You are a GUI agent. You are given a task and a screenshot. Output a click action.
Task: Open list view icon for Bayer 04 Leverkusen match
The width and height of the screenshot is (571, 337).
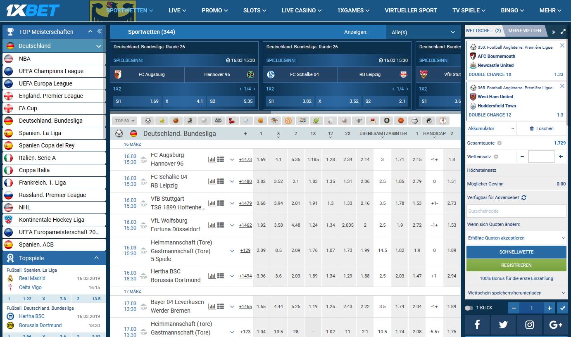[x=221, y=306]
